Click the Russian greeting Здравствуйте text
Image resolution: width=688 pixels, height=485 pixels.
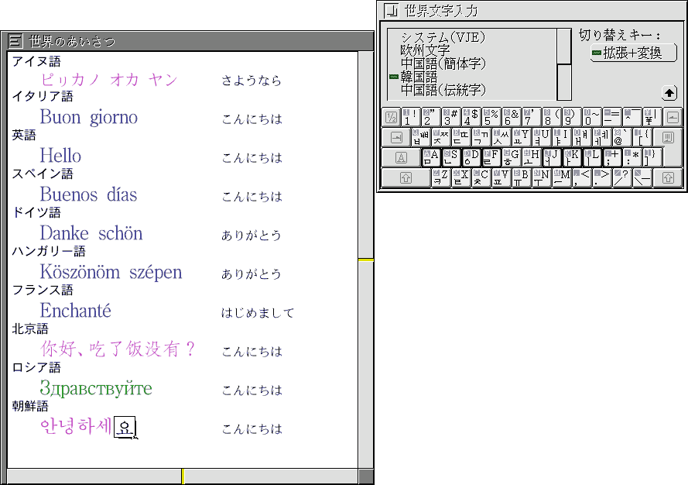96,389
